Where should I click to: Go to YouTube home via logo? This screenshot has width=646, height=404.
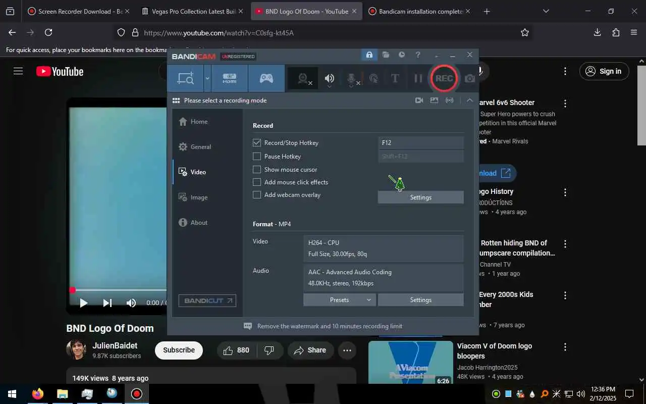60,71
